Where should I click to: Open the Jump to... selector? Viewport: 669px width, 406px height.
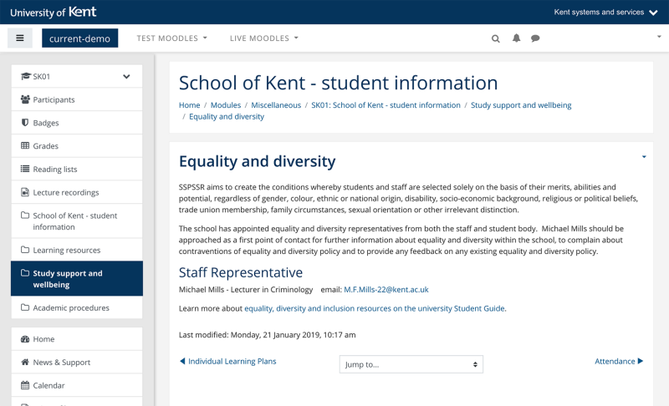pos(411,364)
